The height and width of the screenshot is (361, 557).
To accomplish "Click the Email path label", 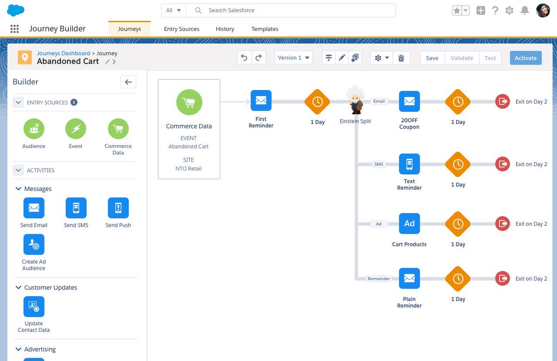I will coord(379,101).
